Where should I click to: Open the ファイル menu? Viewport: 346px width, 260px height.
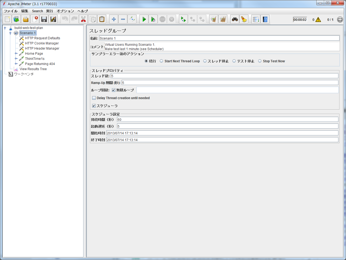coord(11,11)
